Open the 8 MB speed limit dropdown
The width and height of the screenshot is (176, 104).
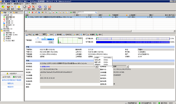(51, 42)
